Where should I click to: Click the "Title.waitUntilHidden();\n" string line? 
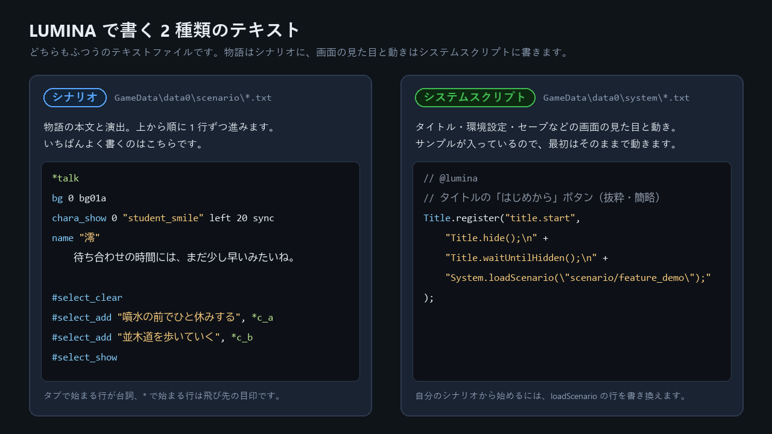point(527,258)
